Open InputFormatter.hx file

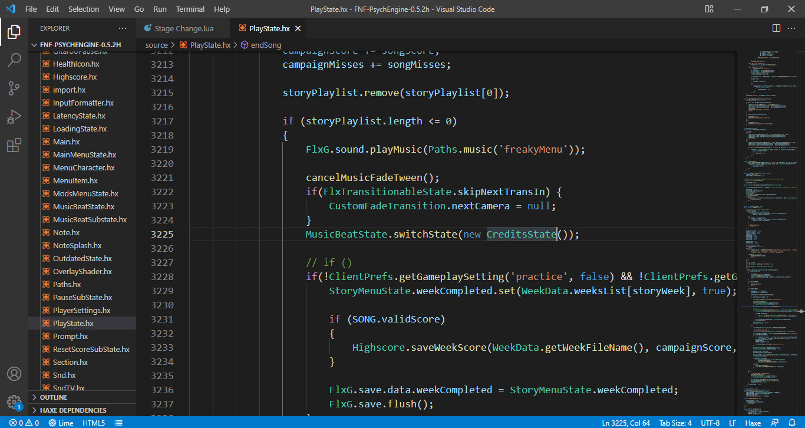(x=83, y=103)
